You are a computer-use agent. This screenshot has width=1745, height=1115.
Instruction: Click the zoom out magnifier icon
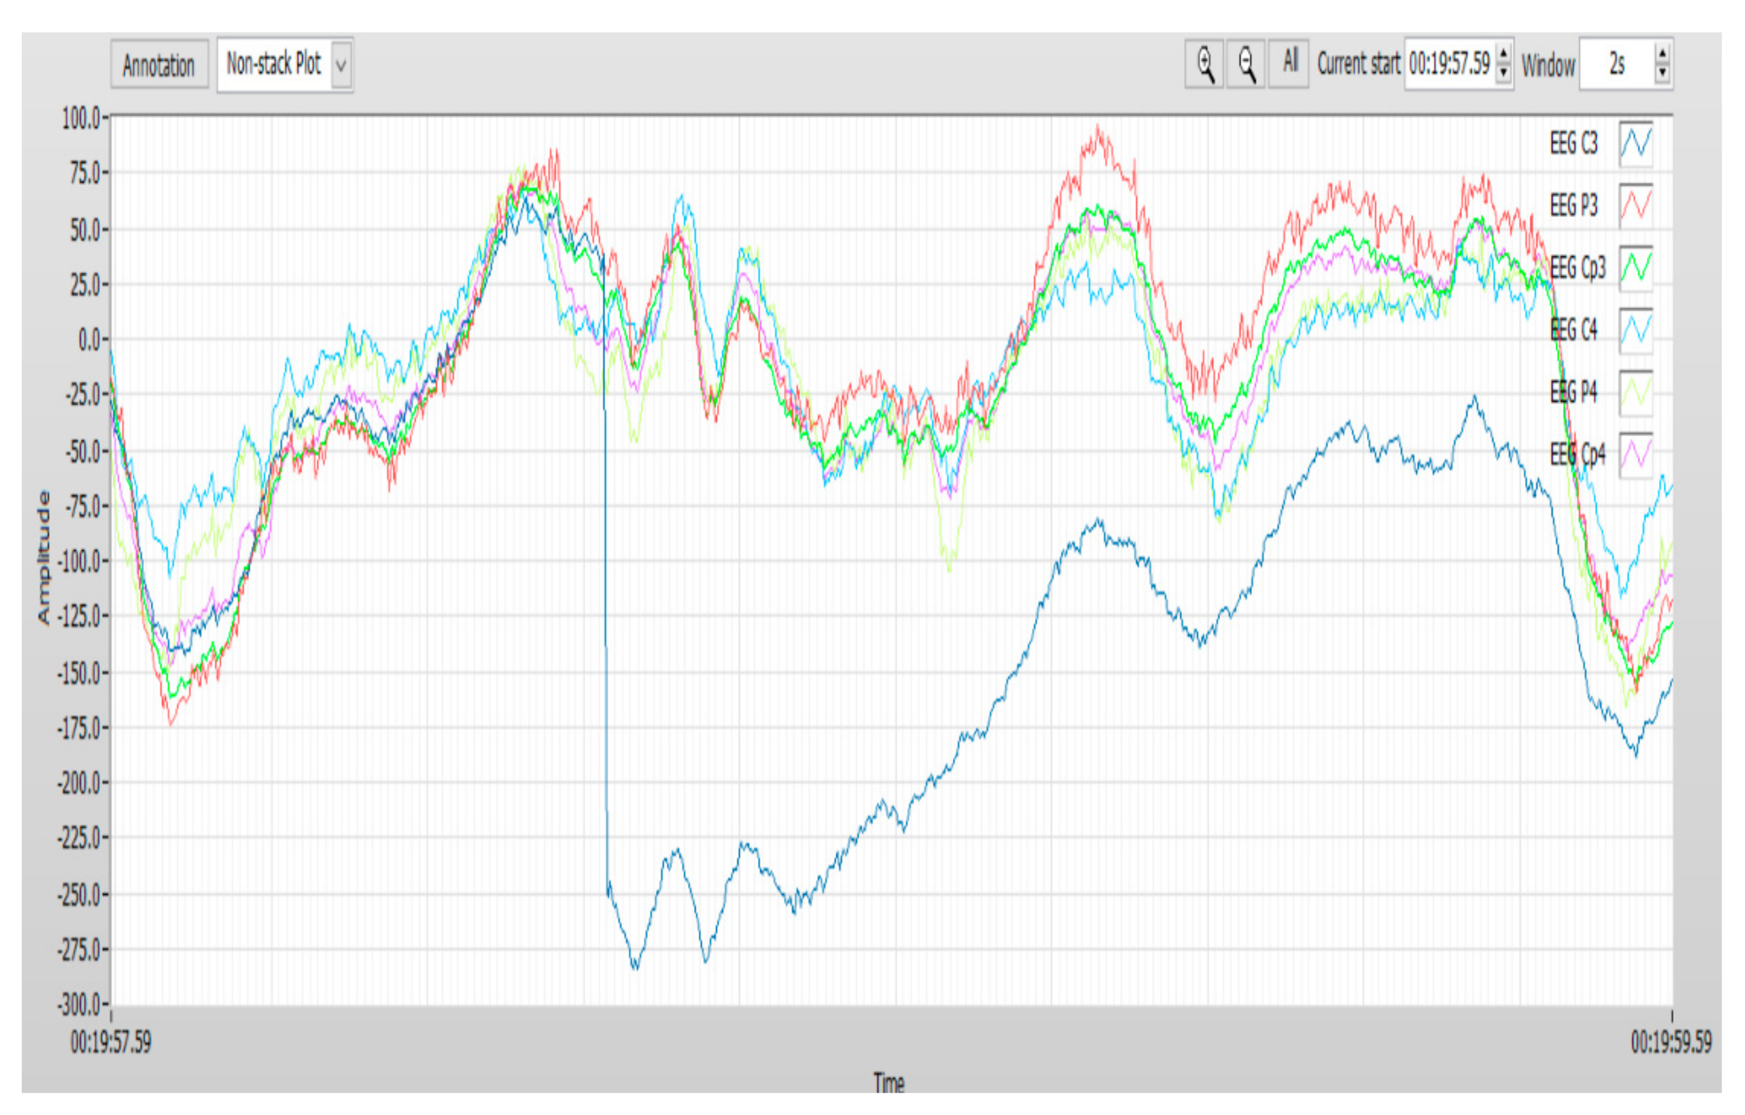click(x=1246, y=65)
